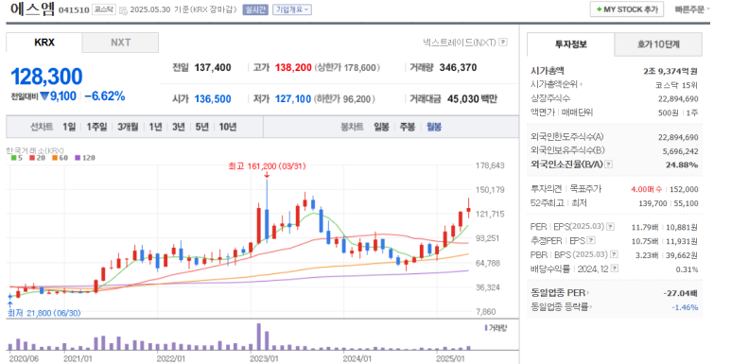Click the 24.88% foreign ownership ratio
Screen dimensions: 731x364
tap(682, 165)
